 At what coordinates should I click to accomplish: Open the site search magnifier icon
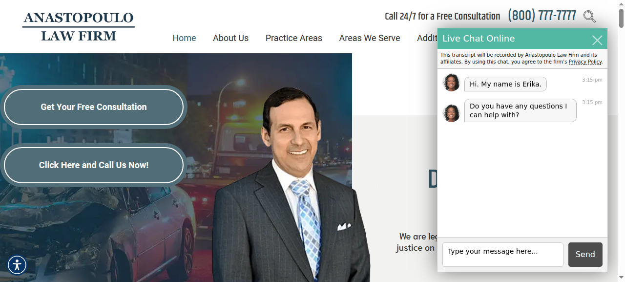589,16
